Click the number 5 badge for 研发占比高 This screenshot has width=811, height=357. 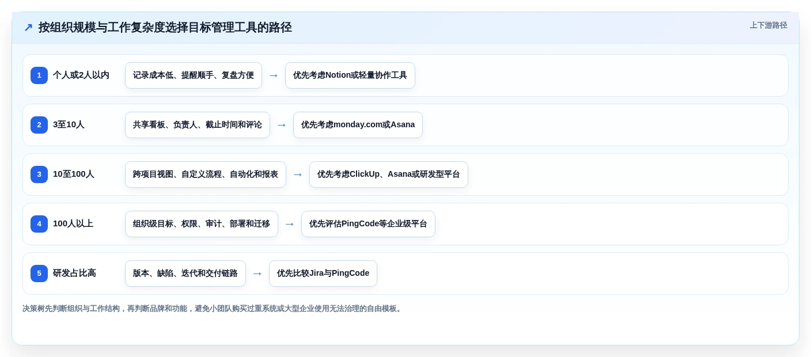[39, 274]
